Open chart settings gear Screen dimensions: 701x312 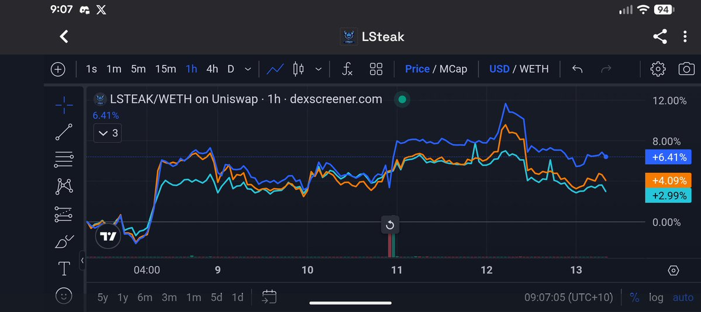[658, 70]
